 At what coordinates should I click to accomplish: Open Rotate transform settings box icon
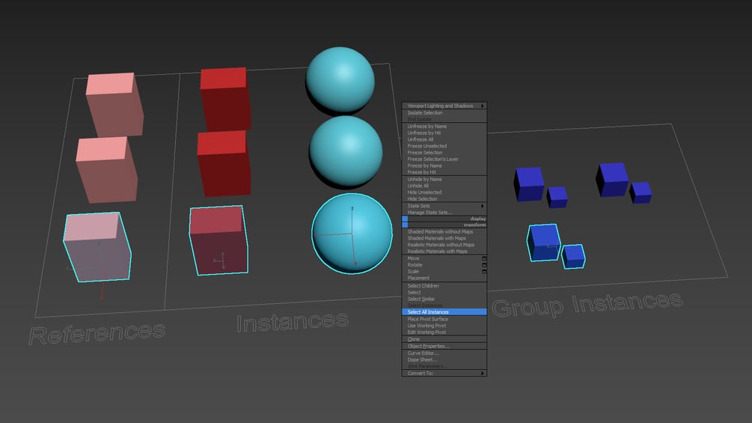484,265
